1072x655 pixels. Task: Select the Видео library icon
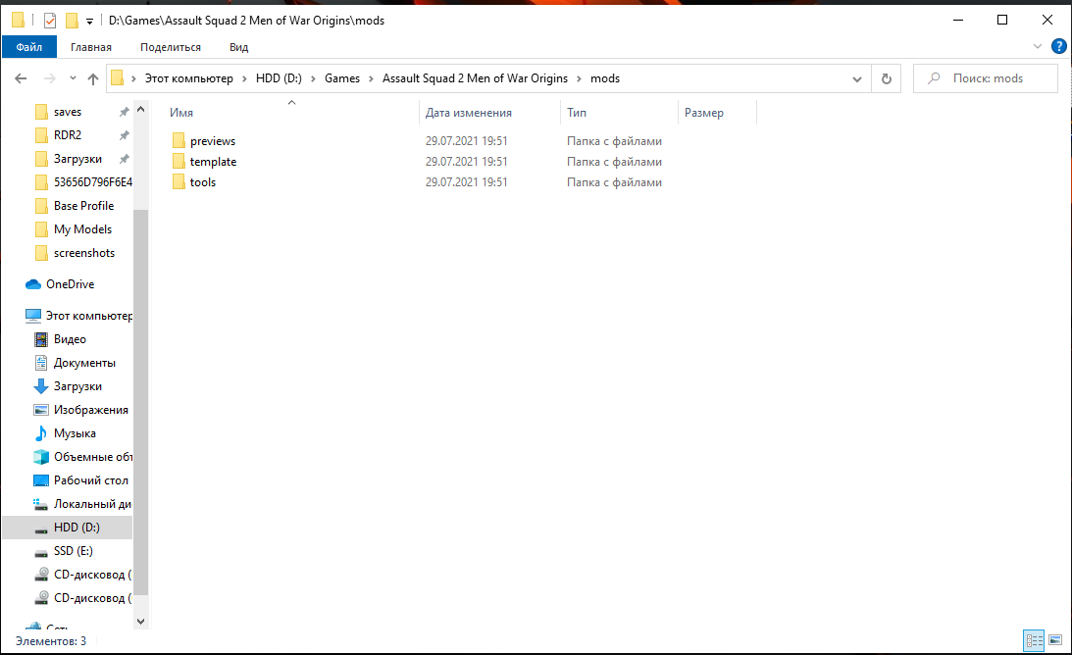pos(41,339)
